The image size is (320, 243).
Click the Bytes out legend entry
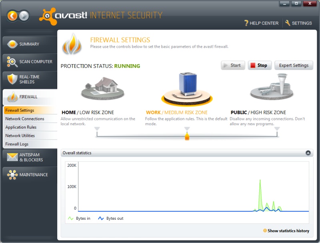111,219
